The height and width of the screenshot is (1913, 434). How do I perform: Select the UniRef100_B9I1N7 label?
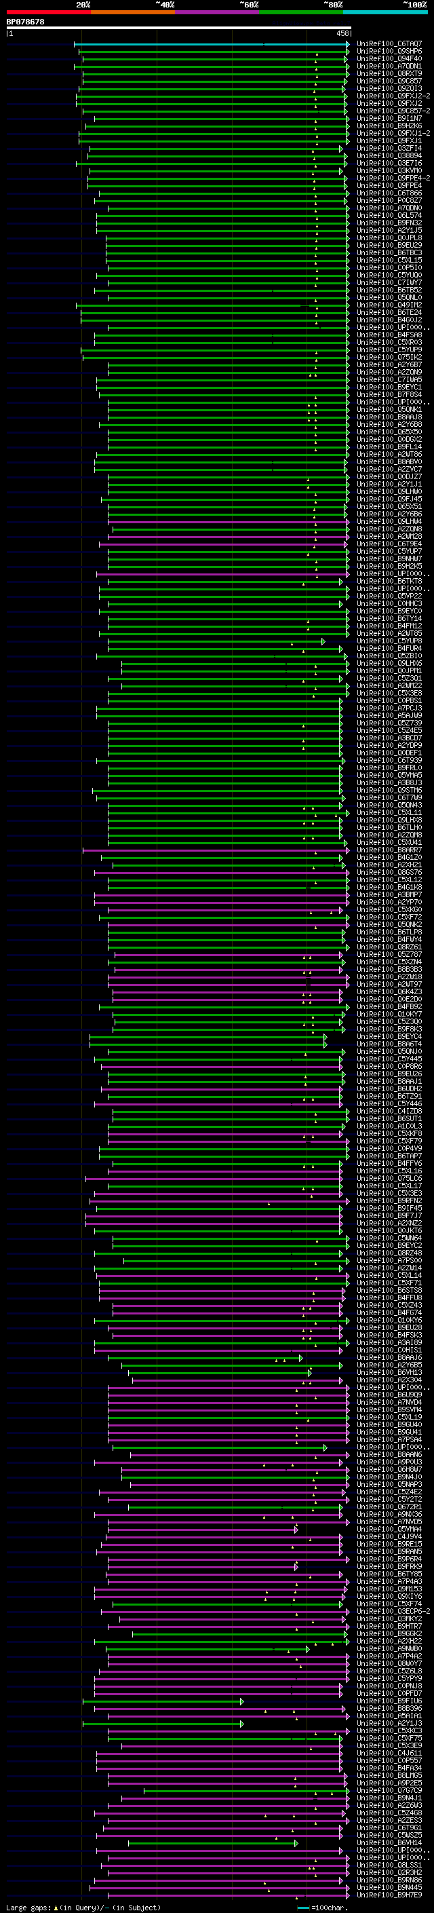click(389, 119)
